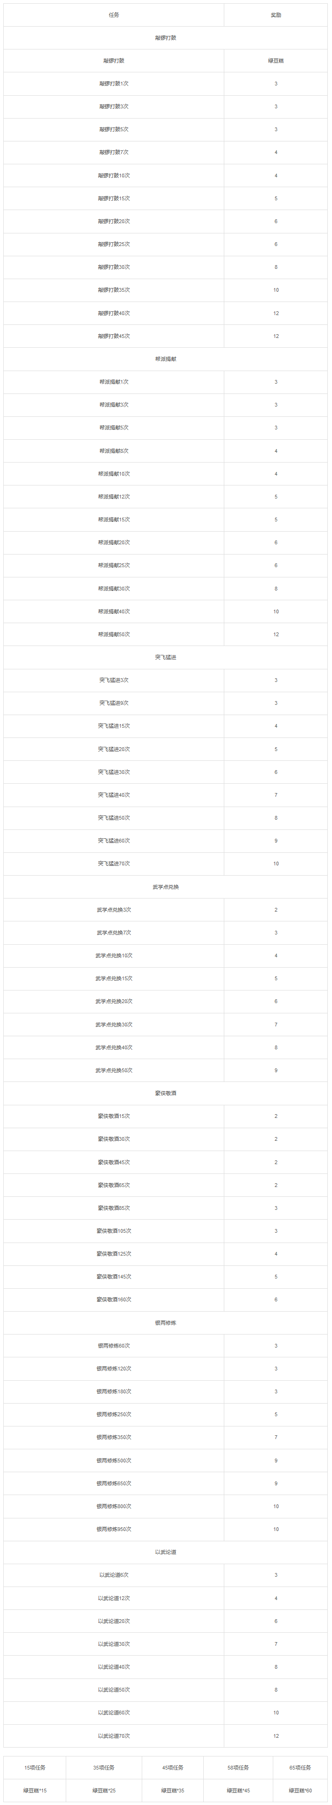Click the 银两修炼 section heading
Screen dimensions: 332x1805
(166, 1323)
